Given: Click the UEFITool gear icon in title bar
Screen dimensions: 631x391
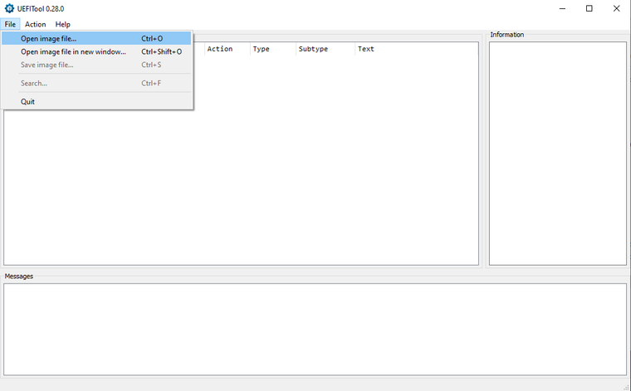Looking at the screenshot, I should pyautogui.click(x=9, y=8).
